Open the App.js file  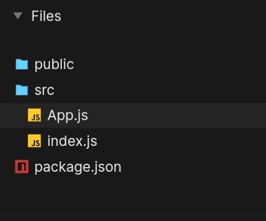click(x=68, y=116)
